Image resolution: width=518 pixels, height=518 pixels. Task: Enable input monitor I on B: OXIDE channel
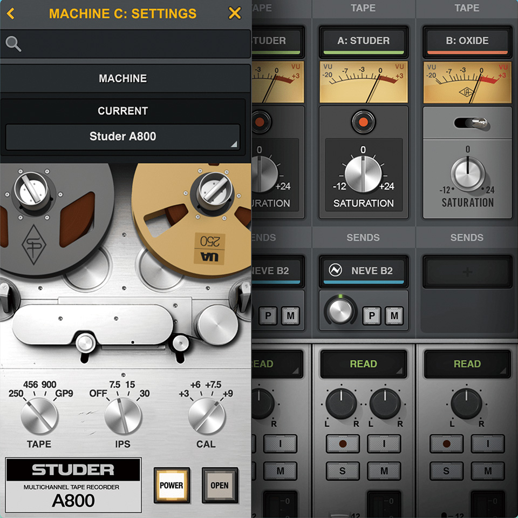coord(488,443)
